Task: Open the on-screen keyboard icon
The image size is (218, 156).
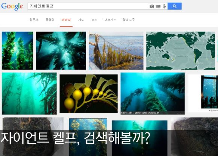Action: coord(158,6)
